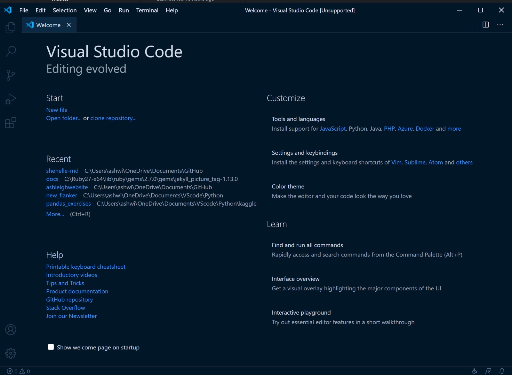Open recent folder docs
This screenshot has width=512, height=375.
coord(52,179)
